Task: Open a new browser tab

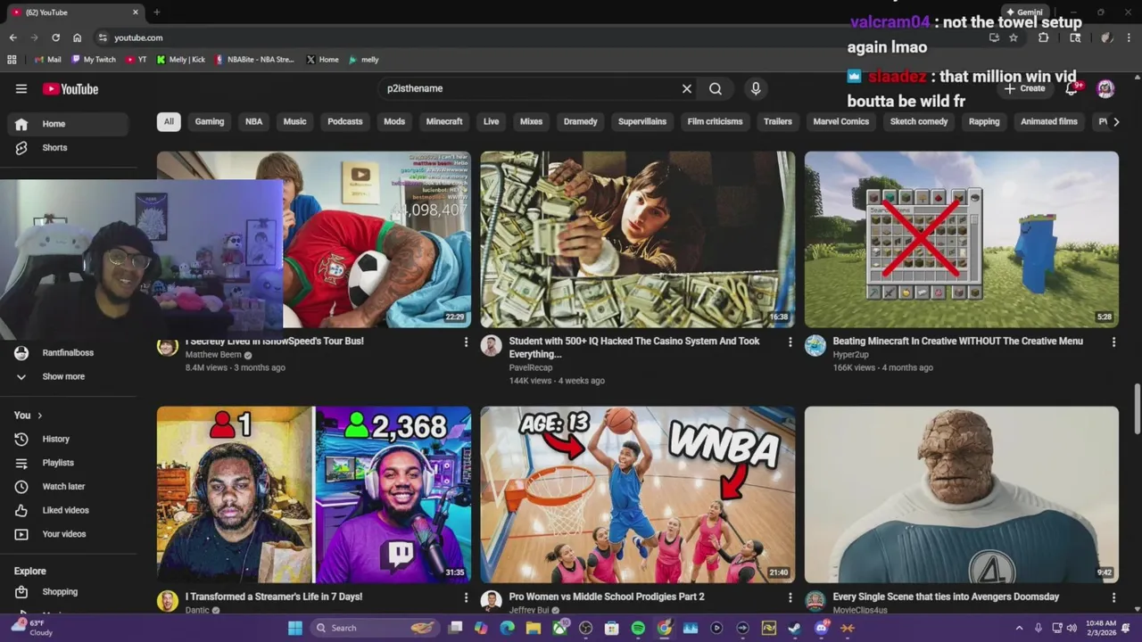Action: click(157, 12)
